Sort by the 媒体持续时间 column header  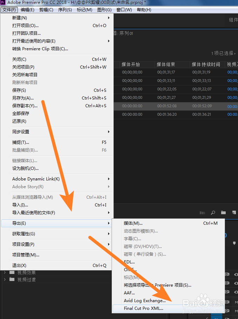pyautogui.click(x=206, y=64)
